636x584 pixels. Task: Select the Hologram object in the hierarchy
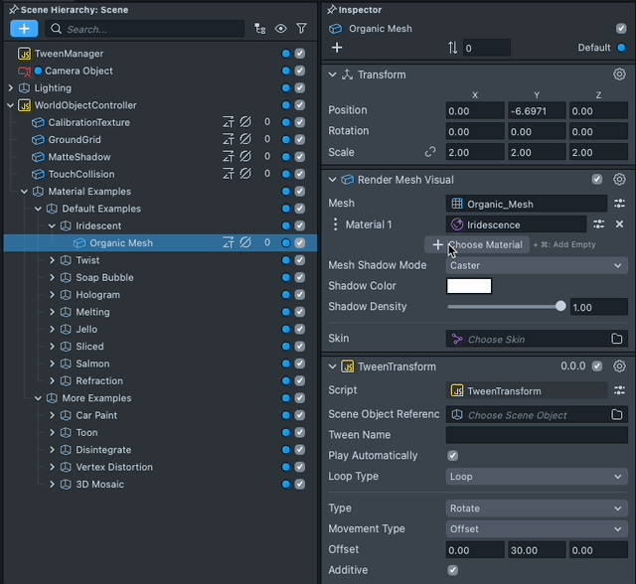pos(97,295)
